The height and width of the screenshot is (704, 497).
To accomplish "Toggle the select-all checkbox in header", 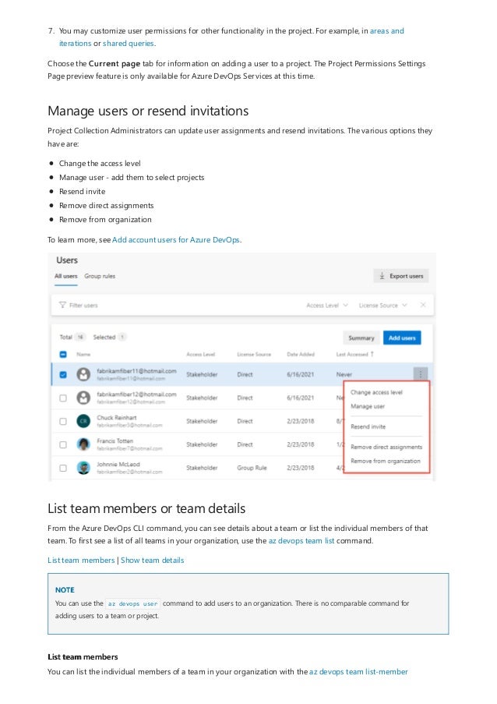I will point(63,354).
